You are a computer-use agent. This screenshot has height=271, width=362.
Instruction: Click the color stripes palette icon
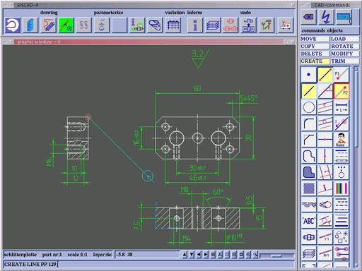pyautogui.click(x=341, y=188)
